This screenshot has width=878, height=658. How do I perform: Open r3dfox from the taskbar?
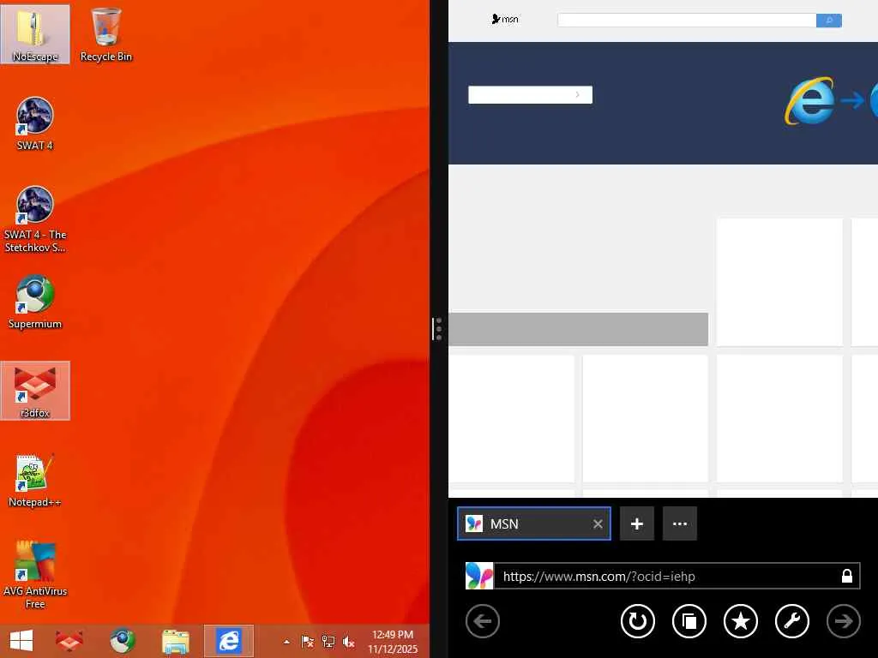tap(69, 641)
